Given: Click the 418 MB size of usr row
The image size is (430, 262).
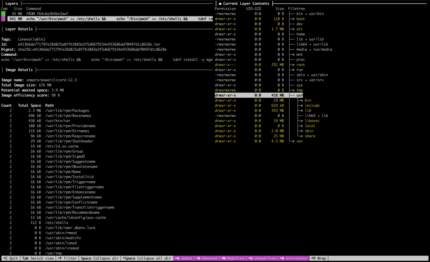Looking at the screenshot, I should (x=277, y=95).
